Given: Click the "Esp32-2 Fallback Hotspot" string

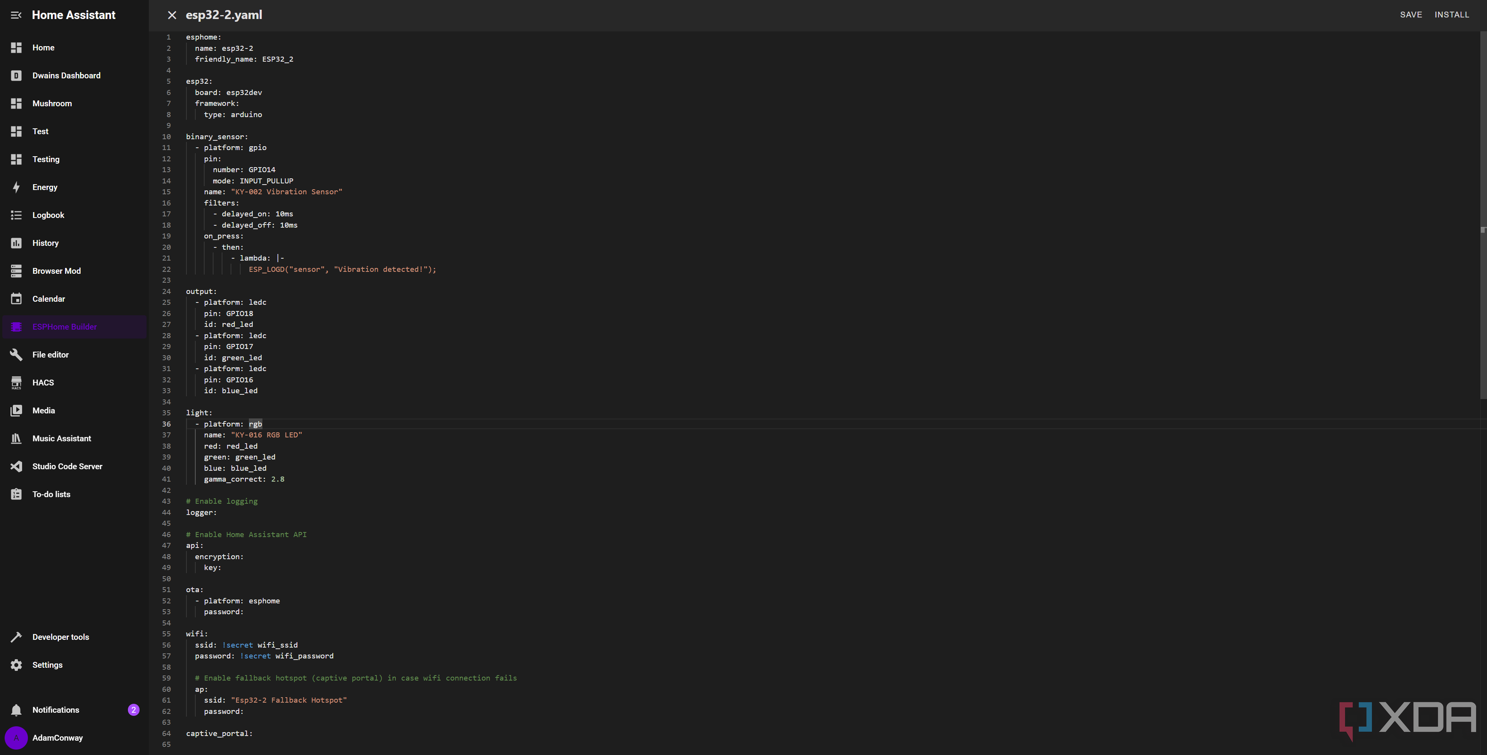Looking at the screenshot, I should point(289,700).
